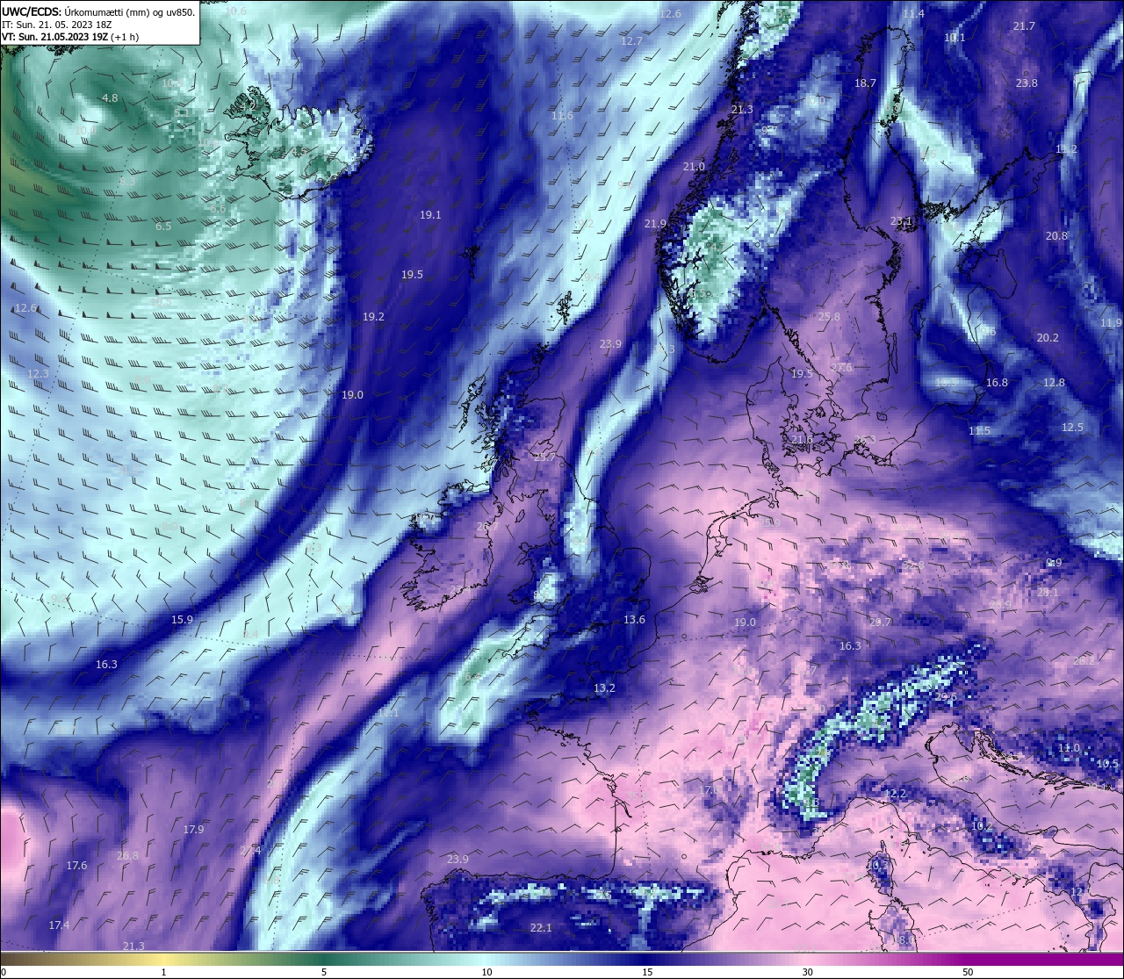The image size is (1124, 979).
Task: Click the 11.0 value on the map
Action: pyautogui.click(x=1069, y=748)
